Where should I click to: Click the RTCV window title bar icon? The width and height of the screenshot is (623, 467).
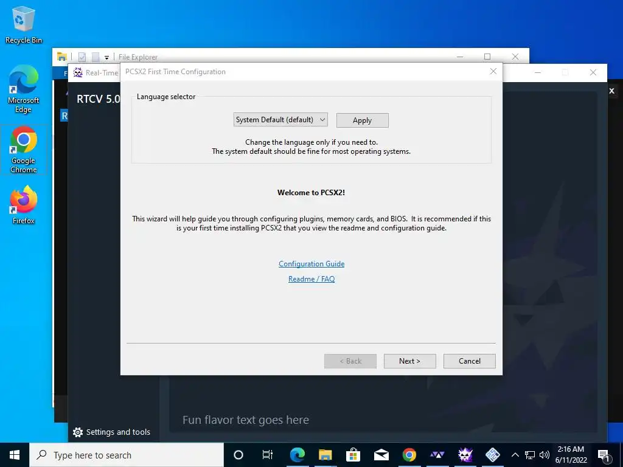point(78,73)
